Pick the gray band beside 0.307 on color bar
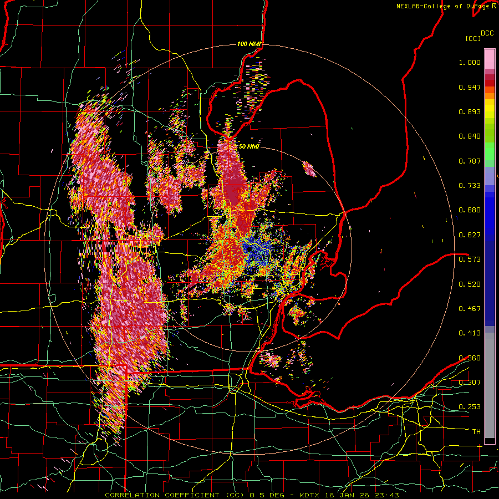Viewport: 499px width, 499px height. (490, 385)
